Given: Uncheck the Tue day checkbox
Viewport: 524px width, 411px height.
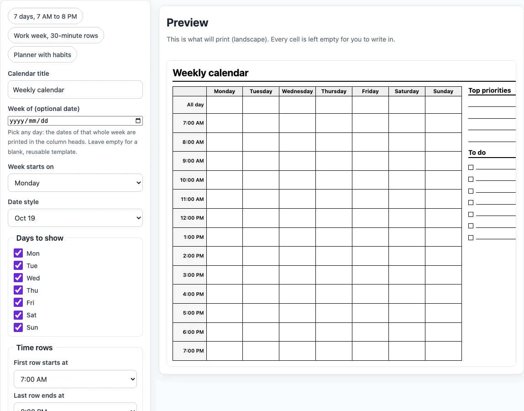Looking at the screenshot, I should (x=18, y=265).
